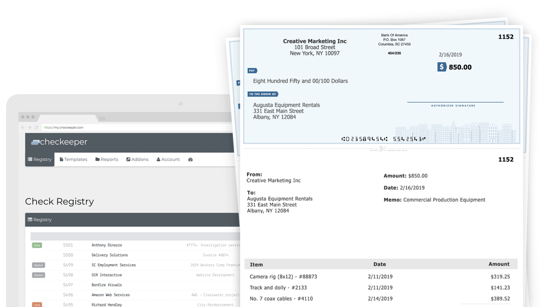Image resolution: width=543 pixels, height=307 pixels.
Task: Click check number 5496
Action: [68, 295]
